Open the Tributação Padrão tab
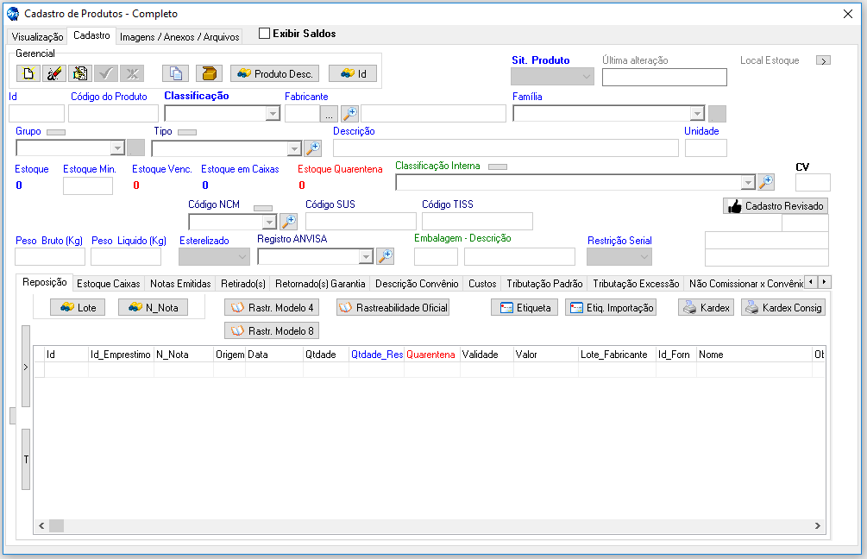The width and height of the screenshot is (867, 559). pos(544,283)
